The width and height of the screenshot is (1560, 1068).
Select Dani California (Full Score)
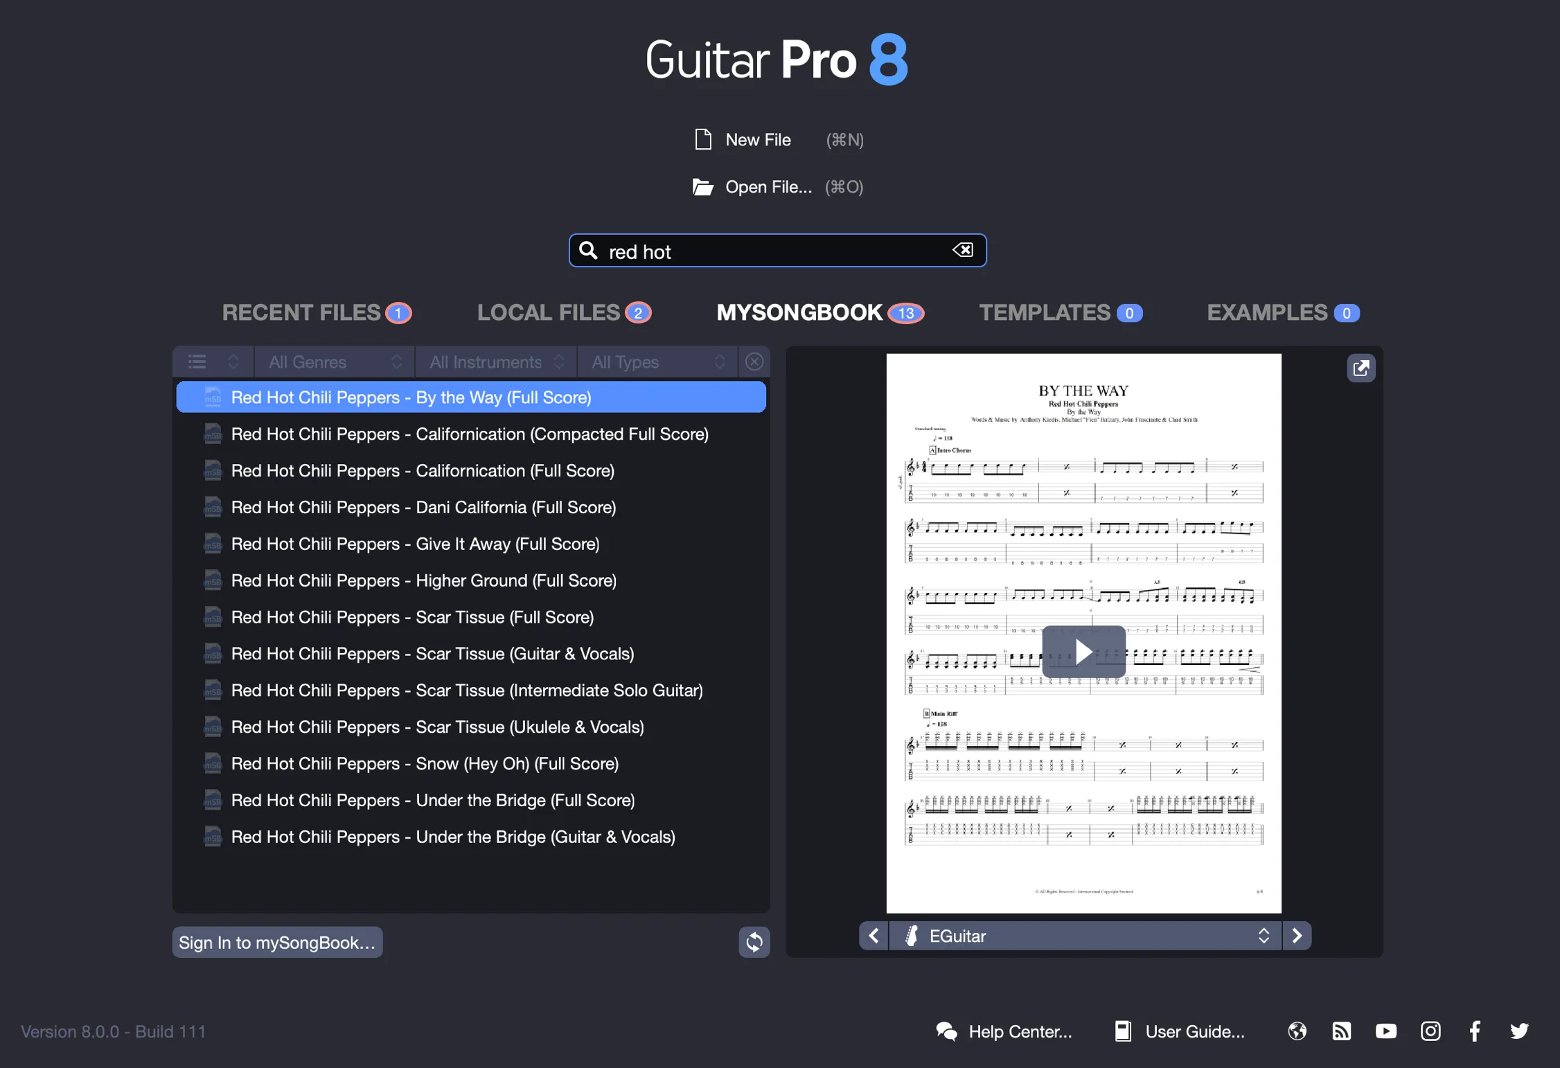coord(471,508)
